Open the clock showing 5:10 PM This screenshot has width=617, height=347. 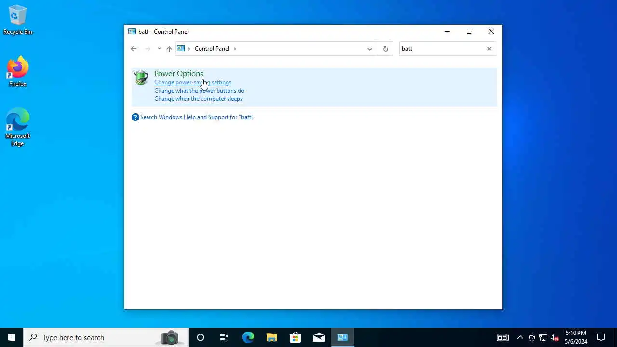576,337
